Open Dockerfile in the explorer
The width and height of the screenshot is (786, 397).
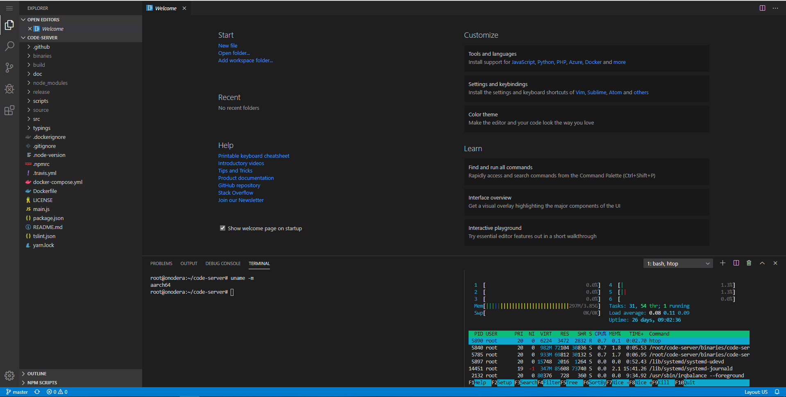pyautogui.click(x=80, y=191)
